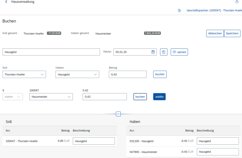Click the power icon to log off
The width and height of the screenshot is (242, 158).
[237, 2]
